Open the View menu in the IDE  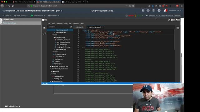coord(66,24)
